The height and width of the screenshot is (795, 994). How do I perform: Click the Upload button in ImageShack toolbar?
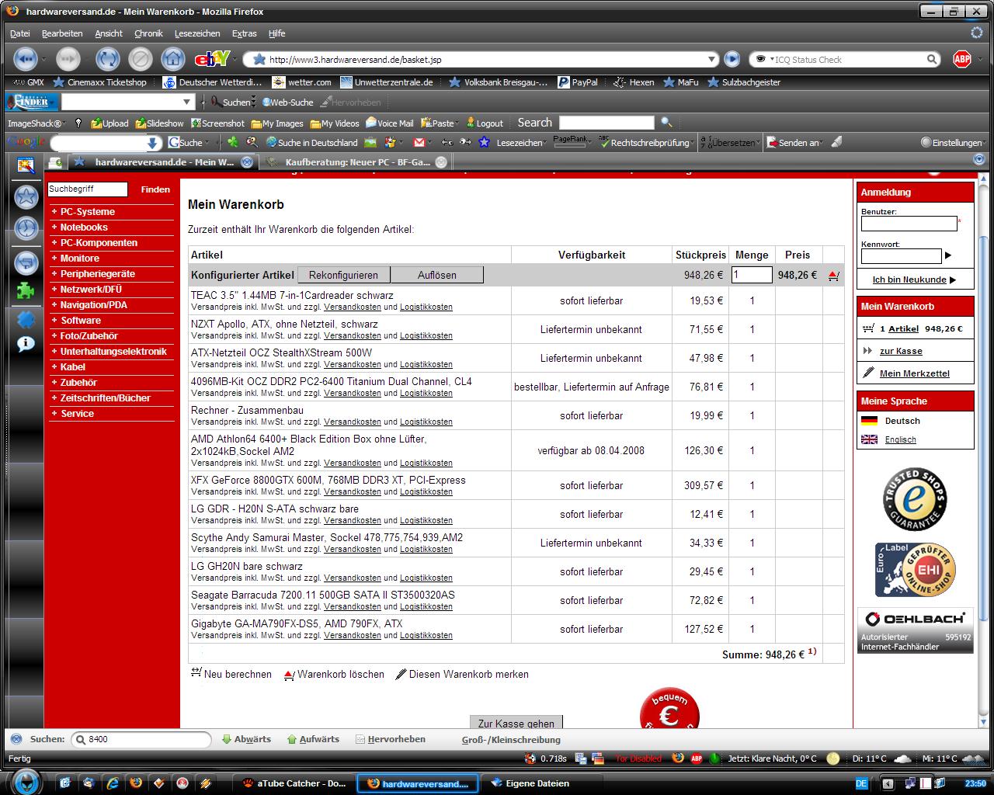click(109, 123)
